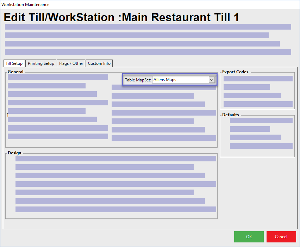Click the Export Codes group label
This screenshot has width=300, height=247.
pyautogui.click(x=235, y=72)
